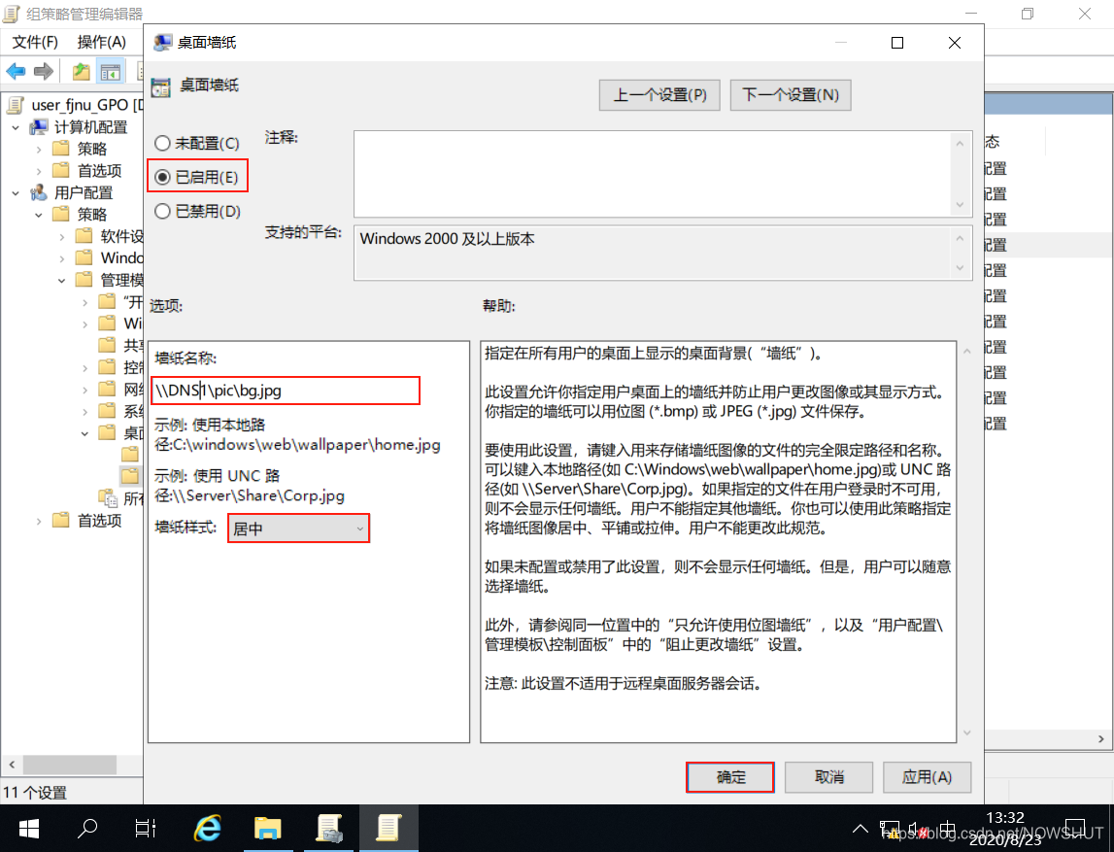This screenshot has width=1114, height=852.
Task: Click the 下一个设置 button
Action: click(790, 94)
